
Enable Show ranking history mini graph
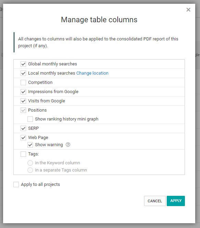(x=30, y=119)
